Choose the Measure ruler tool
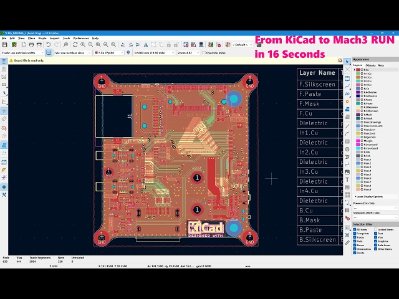399x299 pixels. point(347,242)
